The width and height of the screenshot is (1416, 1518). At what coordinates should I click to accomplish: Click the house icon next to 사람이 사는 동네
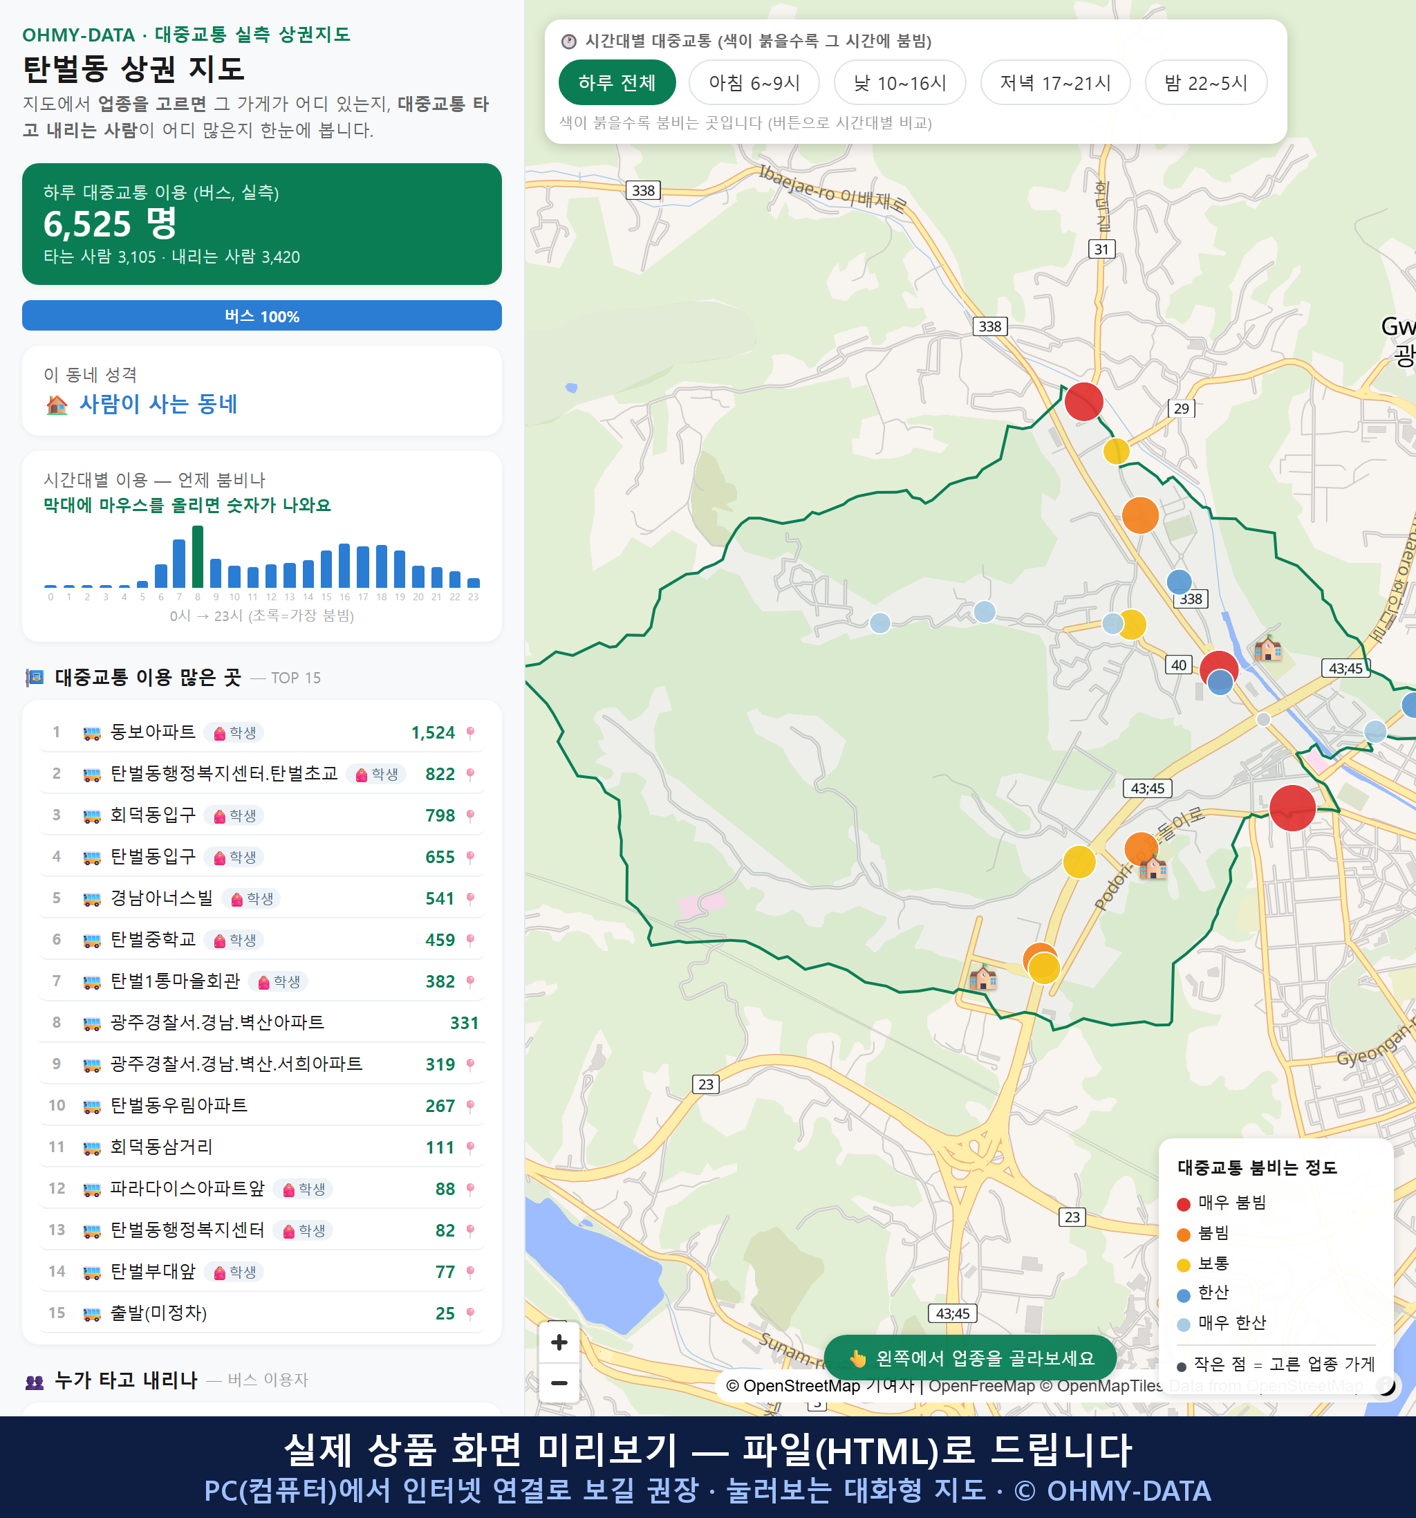click(x=57, y=405)
